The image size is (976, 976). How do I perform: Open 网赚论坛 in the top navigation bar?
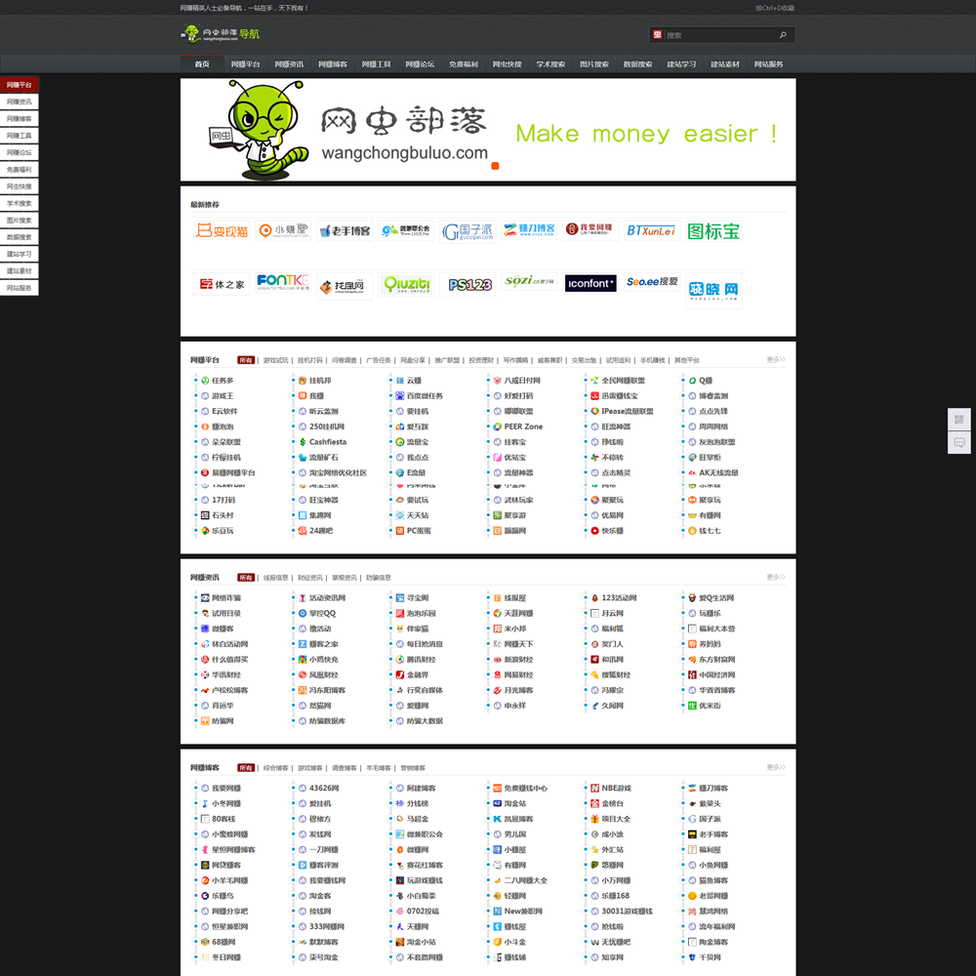[x=420, y=64]
